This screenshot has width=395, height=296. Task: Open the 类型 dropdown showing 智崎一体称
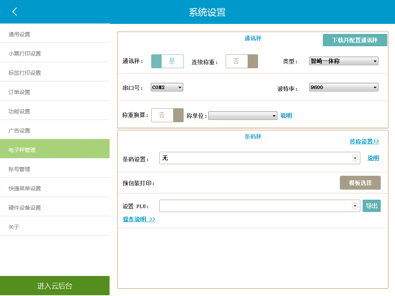pyautogui.click(x=343, y=61)
